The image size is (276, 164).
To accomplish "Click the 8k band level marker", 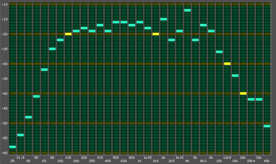I will coord(211,31).
